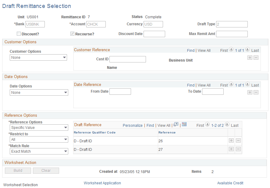Open the Worksheet Application page
This screenshot has height=188, width=270.
102,183
